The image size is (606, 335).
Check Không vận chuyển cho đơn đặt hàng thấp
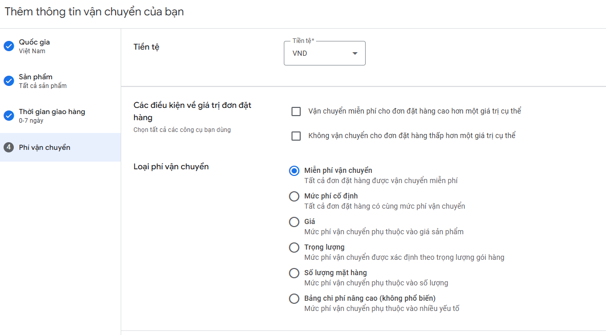pyautogui.click(x=296, y=136)
